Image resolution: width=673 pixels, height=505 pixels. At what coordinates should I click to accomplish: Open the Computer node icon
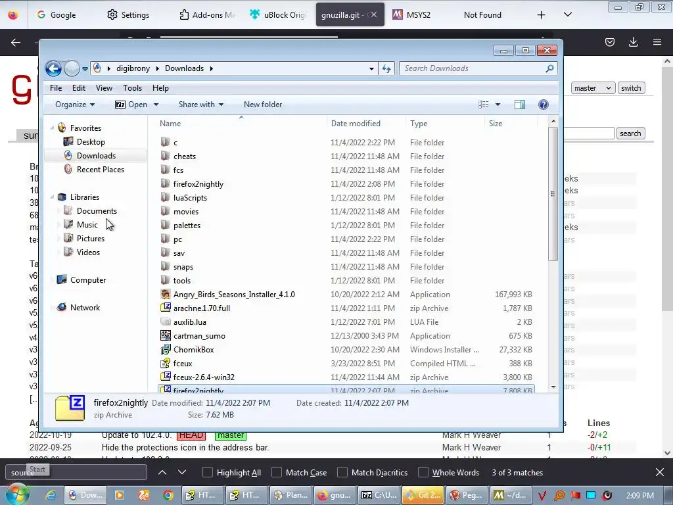pyautogui.click(x=62, y=279)
